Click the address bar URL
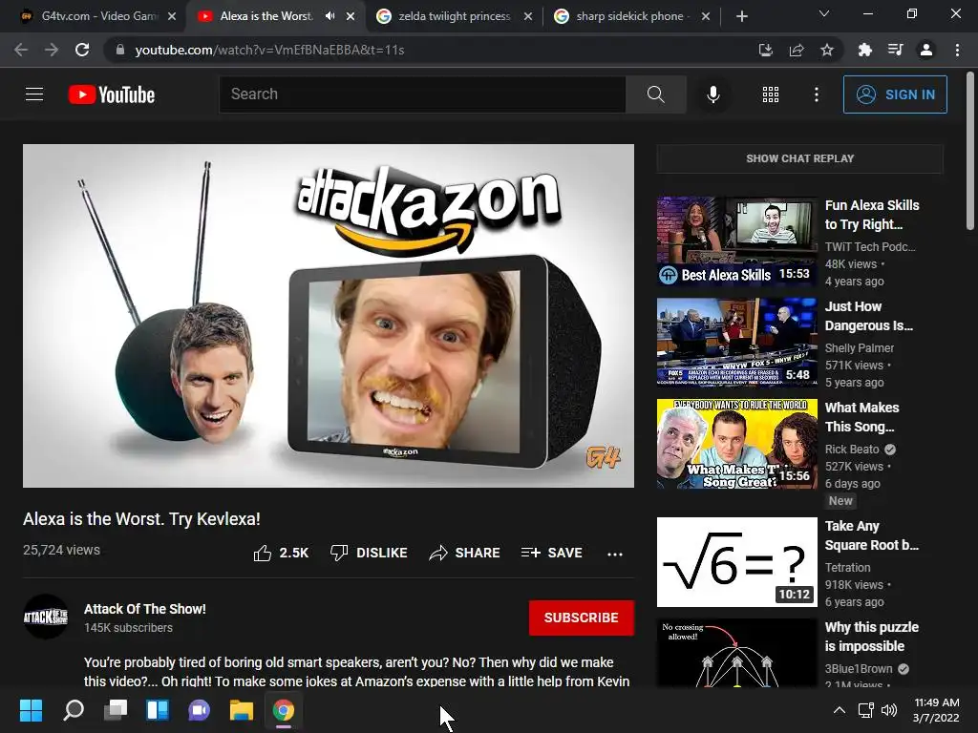The width and height of the screenshot is (978, 733). coord(269,50)
